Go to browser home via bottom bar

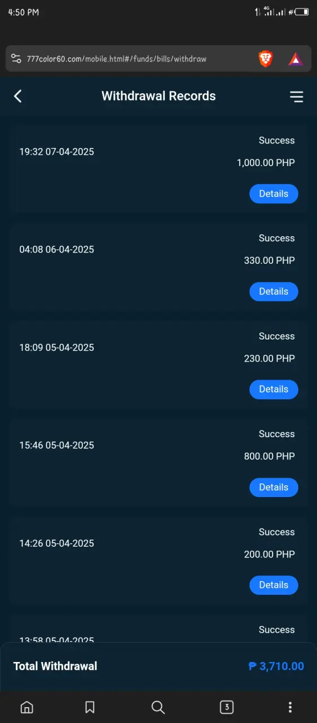point(27,707)
